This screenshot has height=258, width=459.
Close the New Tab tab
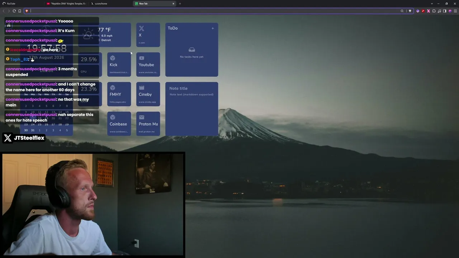click(173, 4)
